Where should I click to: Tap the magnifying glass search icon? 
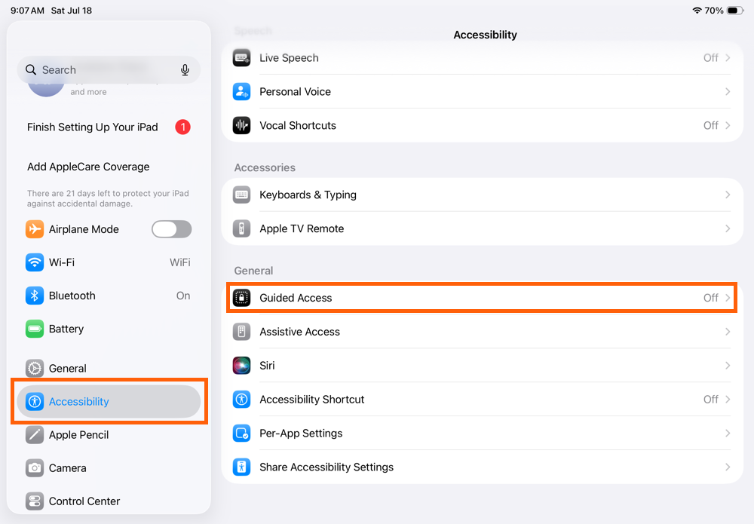pyautogui.click(x=31, y=69)
